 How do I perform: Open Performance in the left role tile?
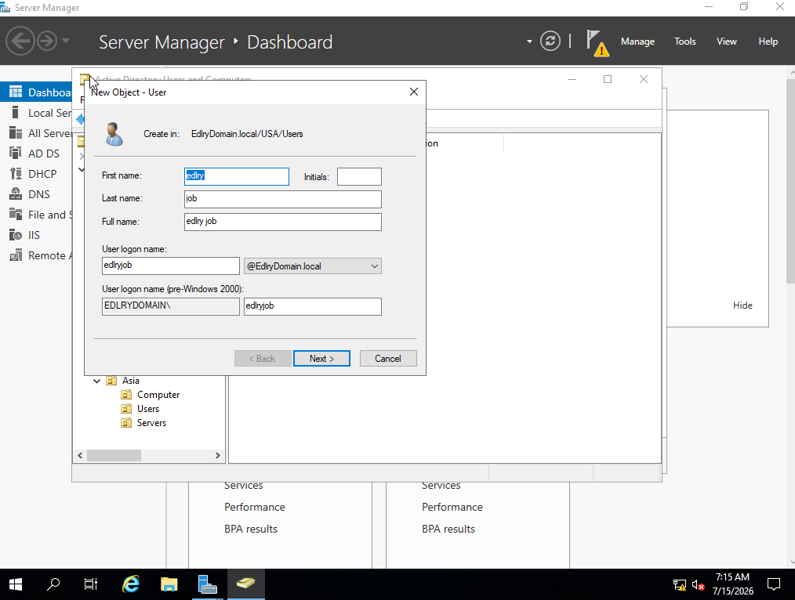coord(255,507)
